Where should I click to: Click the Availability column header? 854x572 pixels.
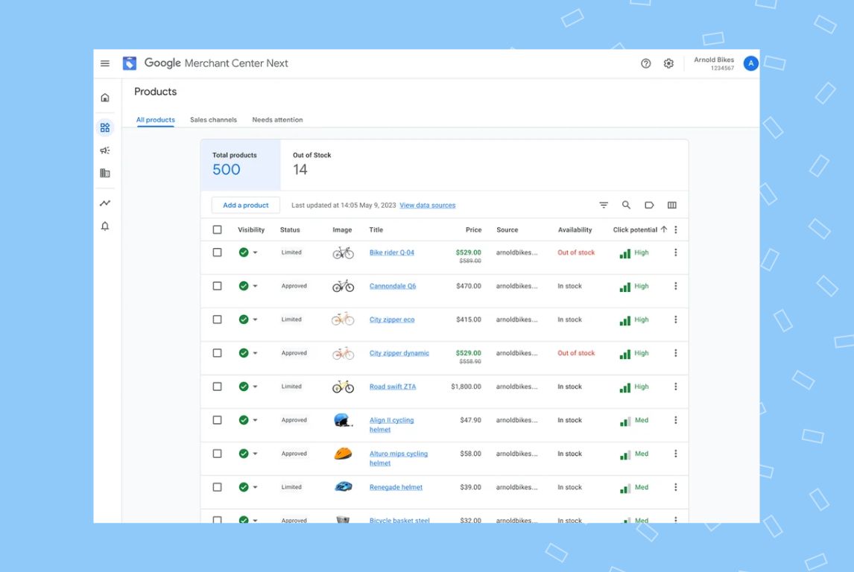point(575,229)
